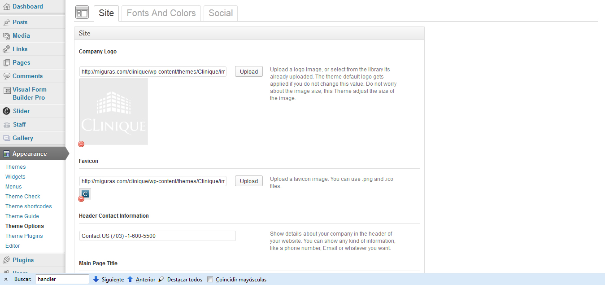Remove the company logo with red icon
Screen dimensions: 605x285
pyautogui.click(x=81, y=144)
